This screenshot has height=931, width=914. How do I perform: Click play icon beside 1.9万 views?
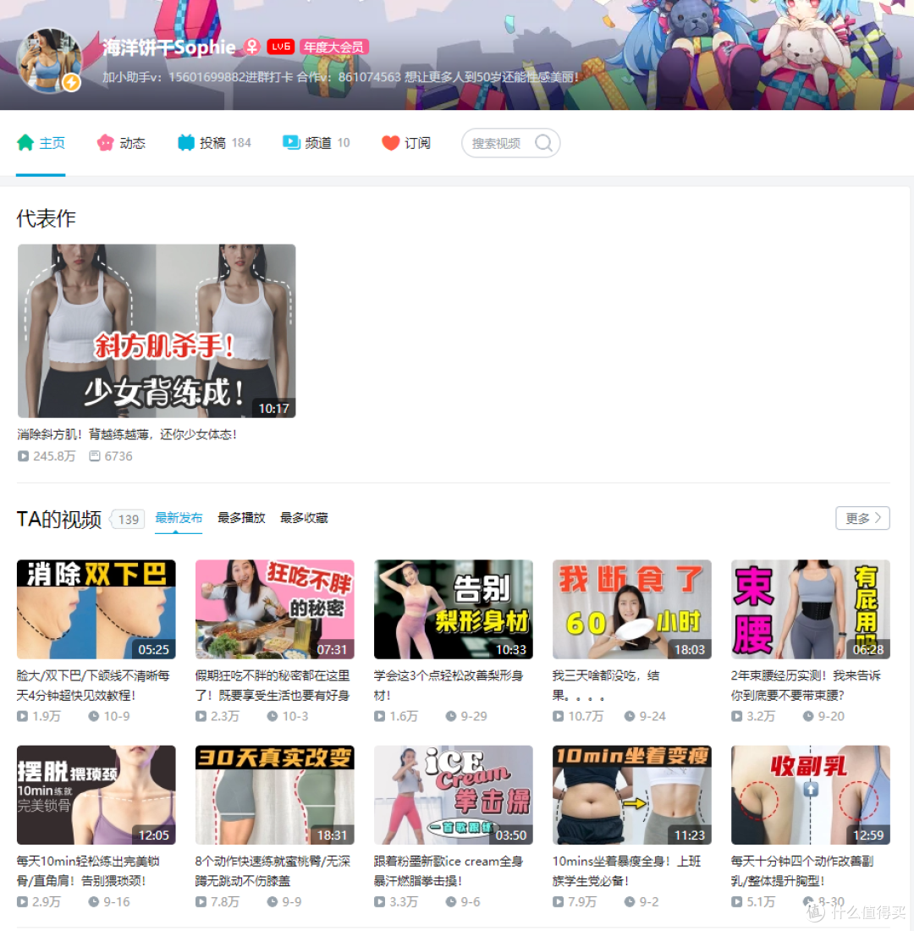click(23, 716)
